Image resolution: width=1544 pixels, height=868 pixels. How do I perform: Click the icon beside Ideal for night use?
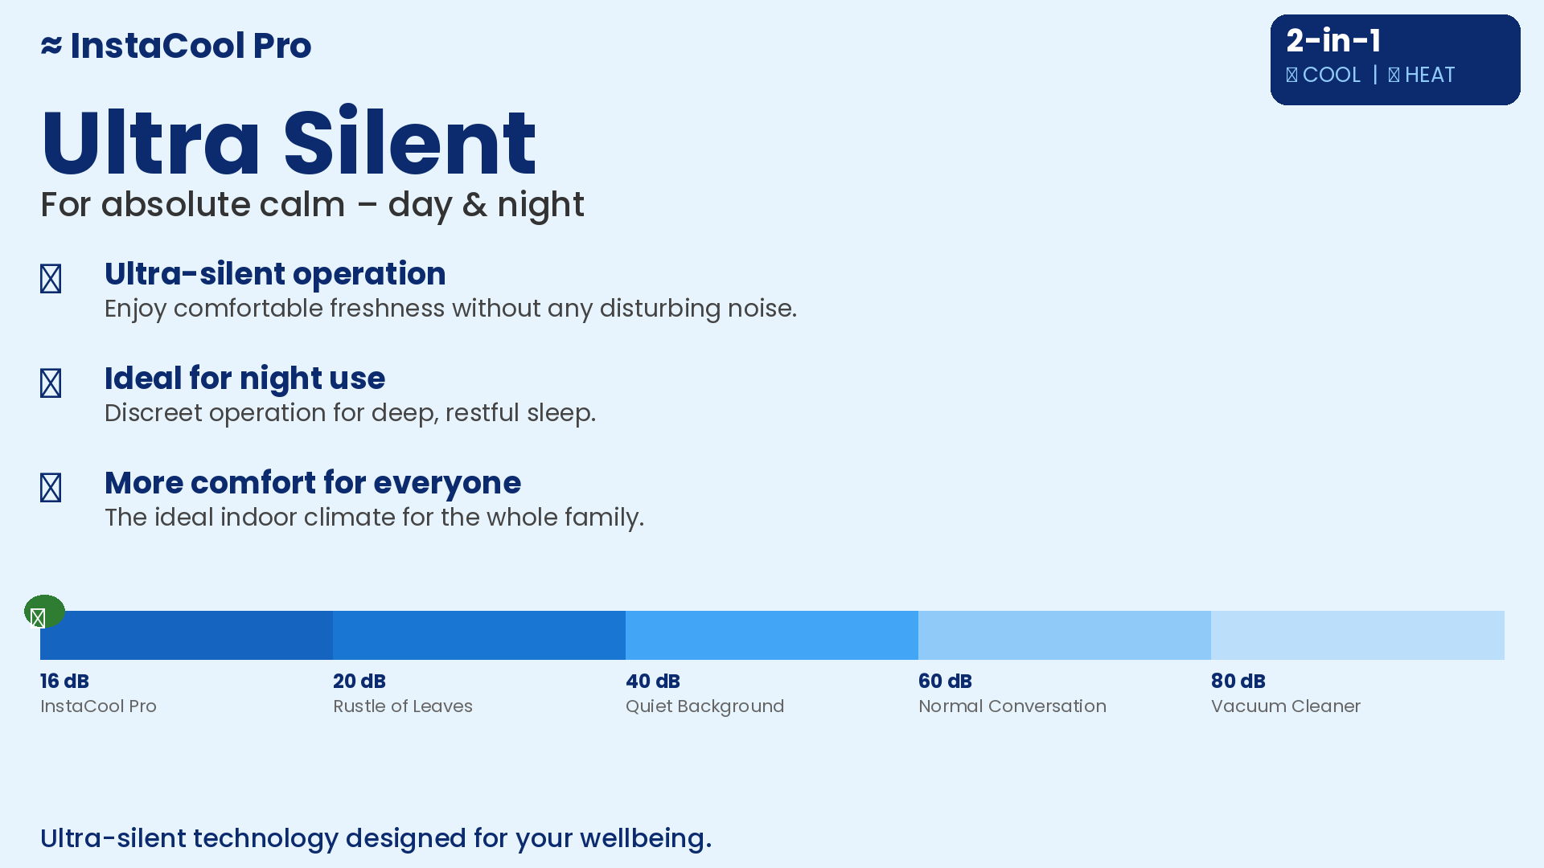(x=51, y=383)
